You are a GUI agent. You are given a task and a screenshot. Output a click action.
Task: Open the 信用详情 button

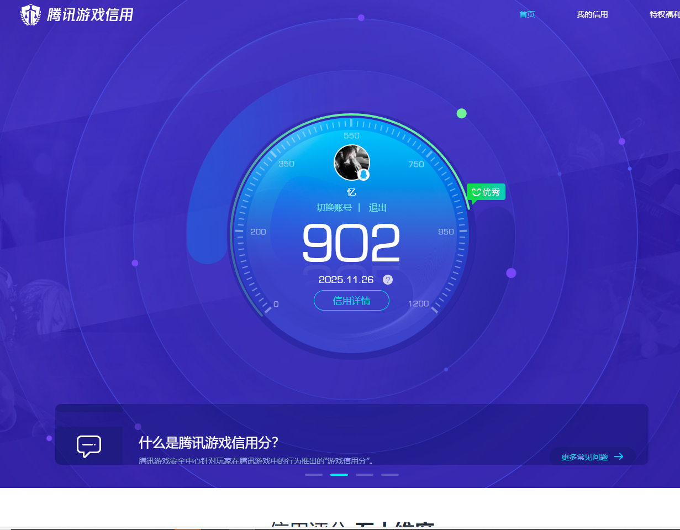(x=351, y=301)
